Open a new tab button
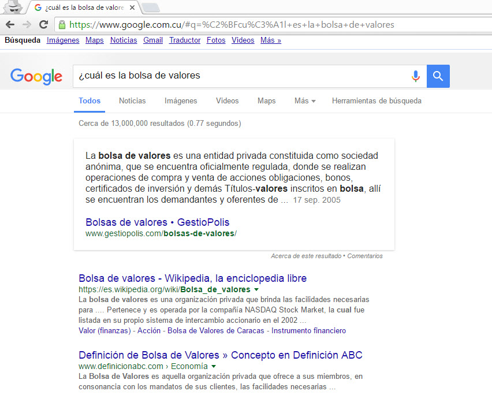Viewport: 492px width, 406px height. tap(151, 8)
